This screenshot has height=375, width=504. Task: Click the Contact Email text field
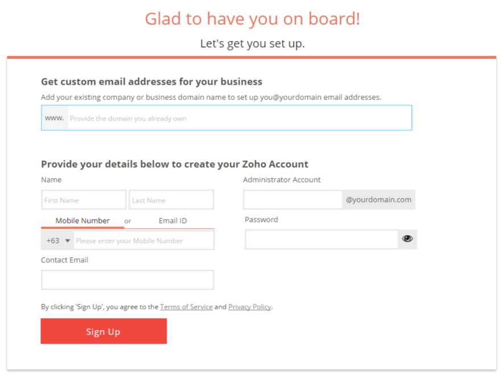127,280
